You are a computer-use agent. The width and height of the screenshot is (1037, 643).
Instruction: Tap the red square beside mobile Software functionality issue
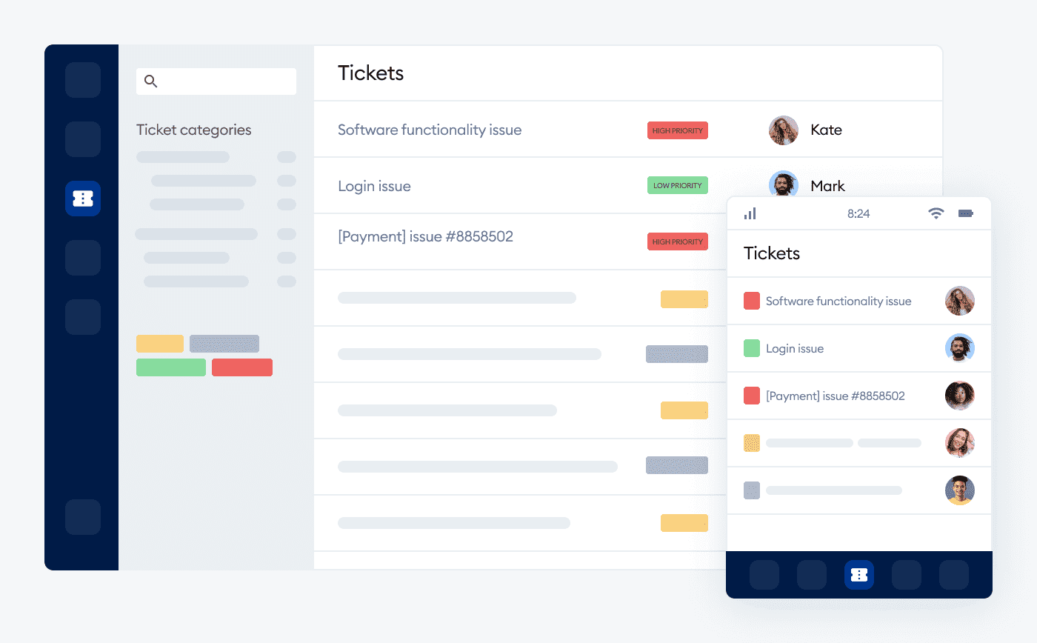click(x=752, y=301)
